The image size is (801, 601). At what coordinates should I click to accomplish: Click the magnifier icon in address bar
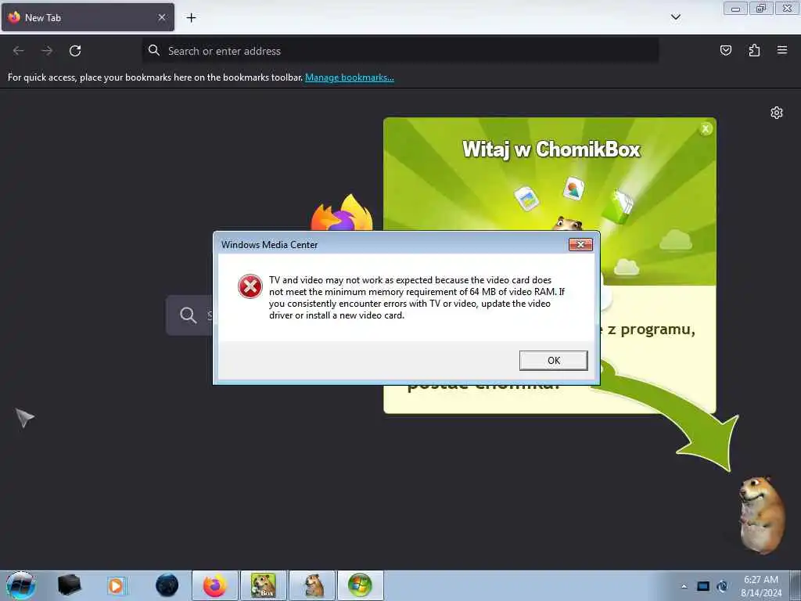[154, 50]
